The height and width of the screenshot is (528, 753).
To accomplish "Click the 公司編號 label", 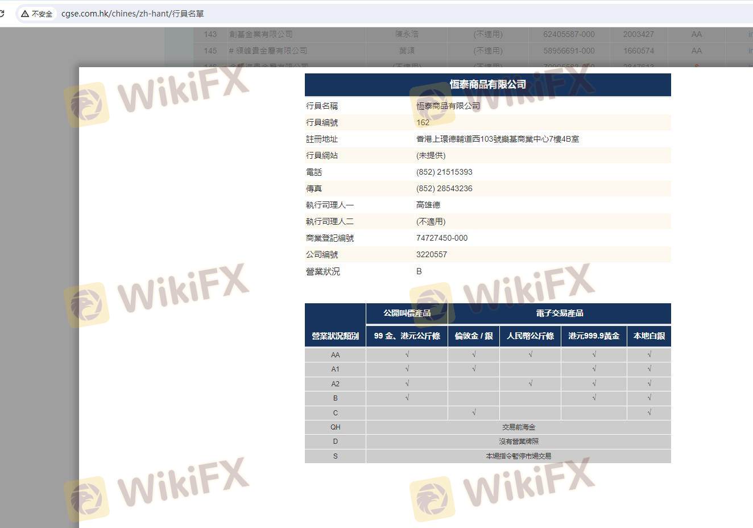I will tap(322, 254).
